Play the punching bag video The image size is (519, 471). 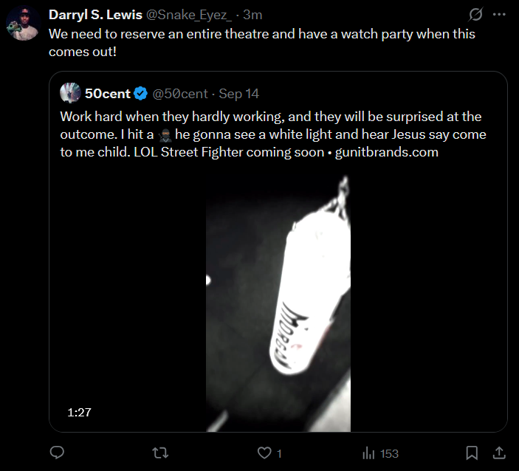pyautogui.click(x=278, y=303)
